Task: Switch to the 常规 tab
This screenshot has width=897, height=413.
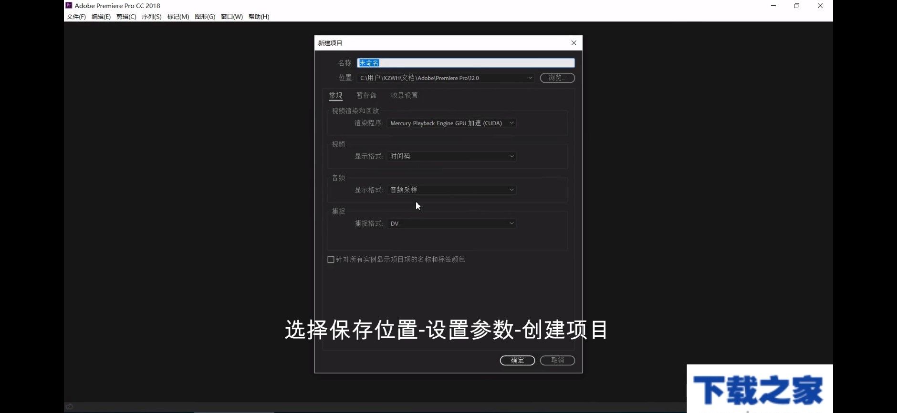Action: (x=335, y=95)
